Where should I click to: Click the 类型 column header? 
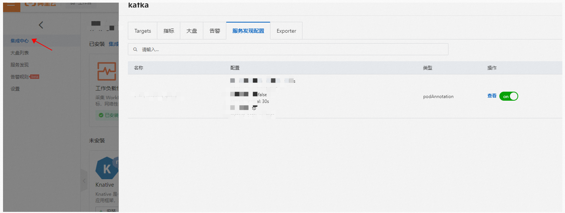tap(427, 68)
